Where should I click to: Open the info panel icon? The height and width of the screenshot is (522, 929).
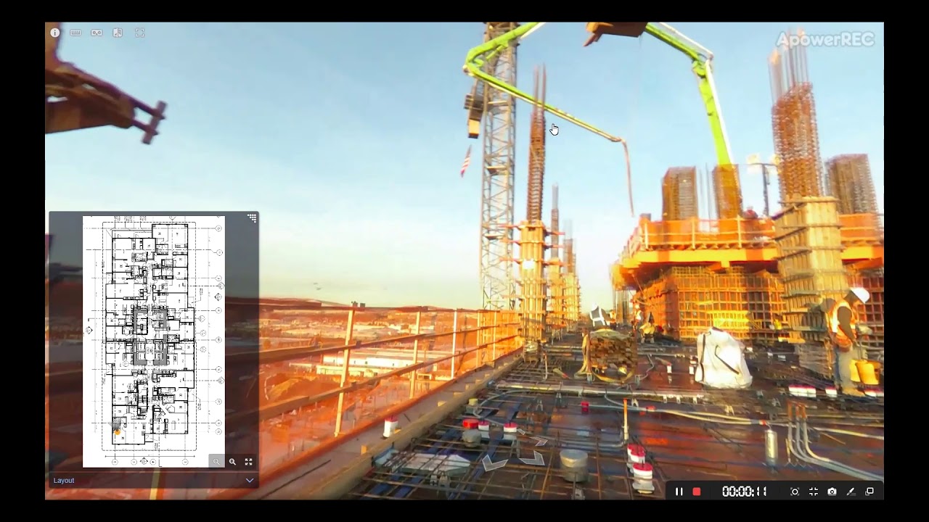(55, 33)
